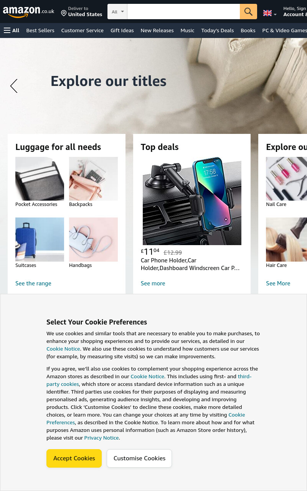Click the Pocket Accessories wallet image

[x=40, y=179]
